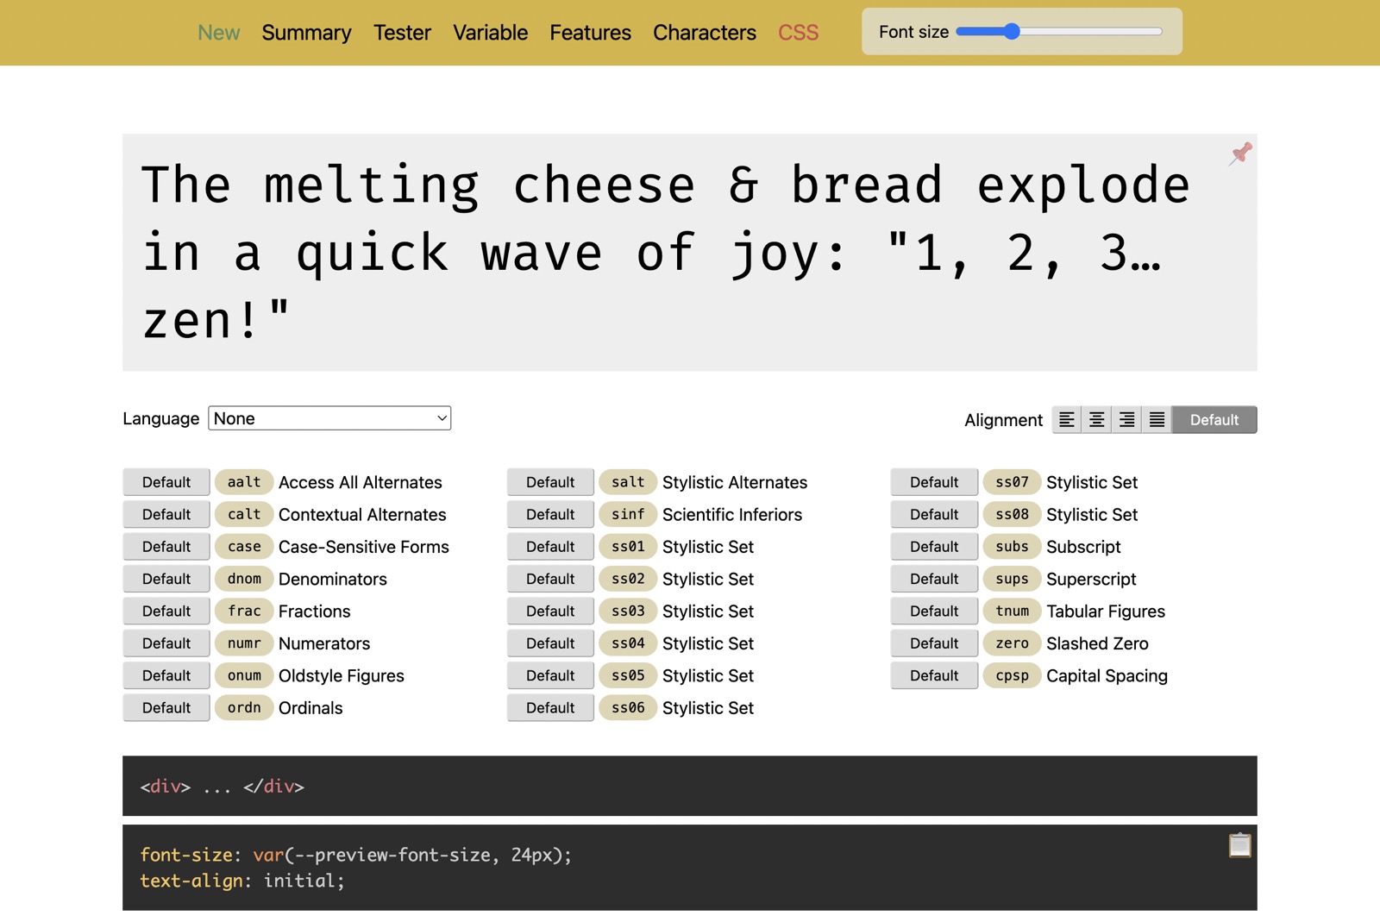
Task: Open the Language dropdown
Action: [x=329, y=418]
